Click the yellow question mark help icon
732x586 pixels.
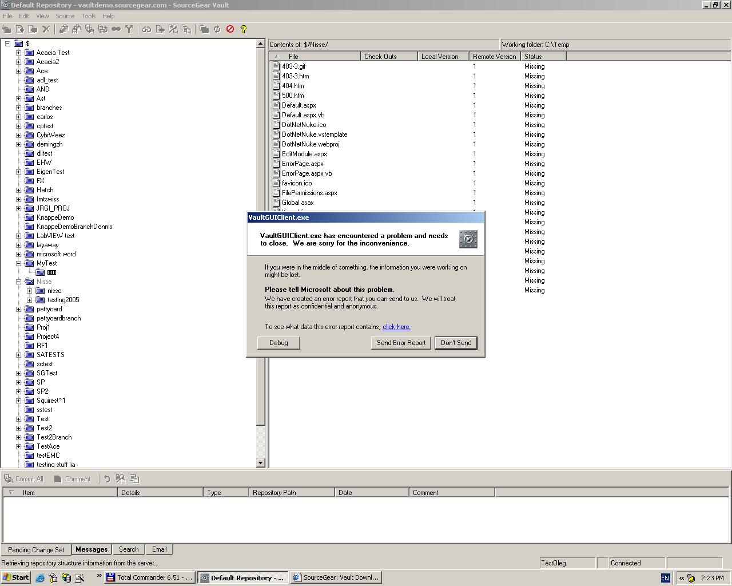point(243,29)
